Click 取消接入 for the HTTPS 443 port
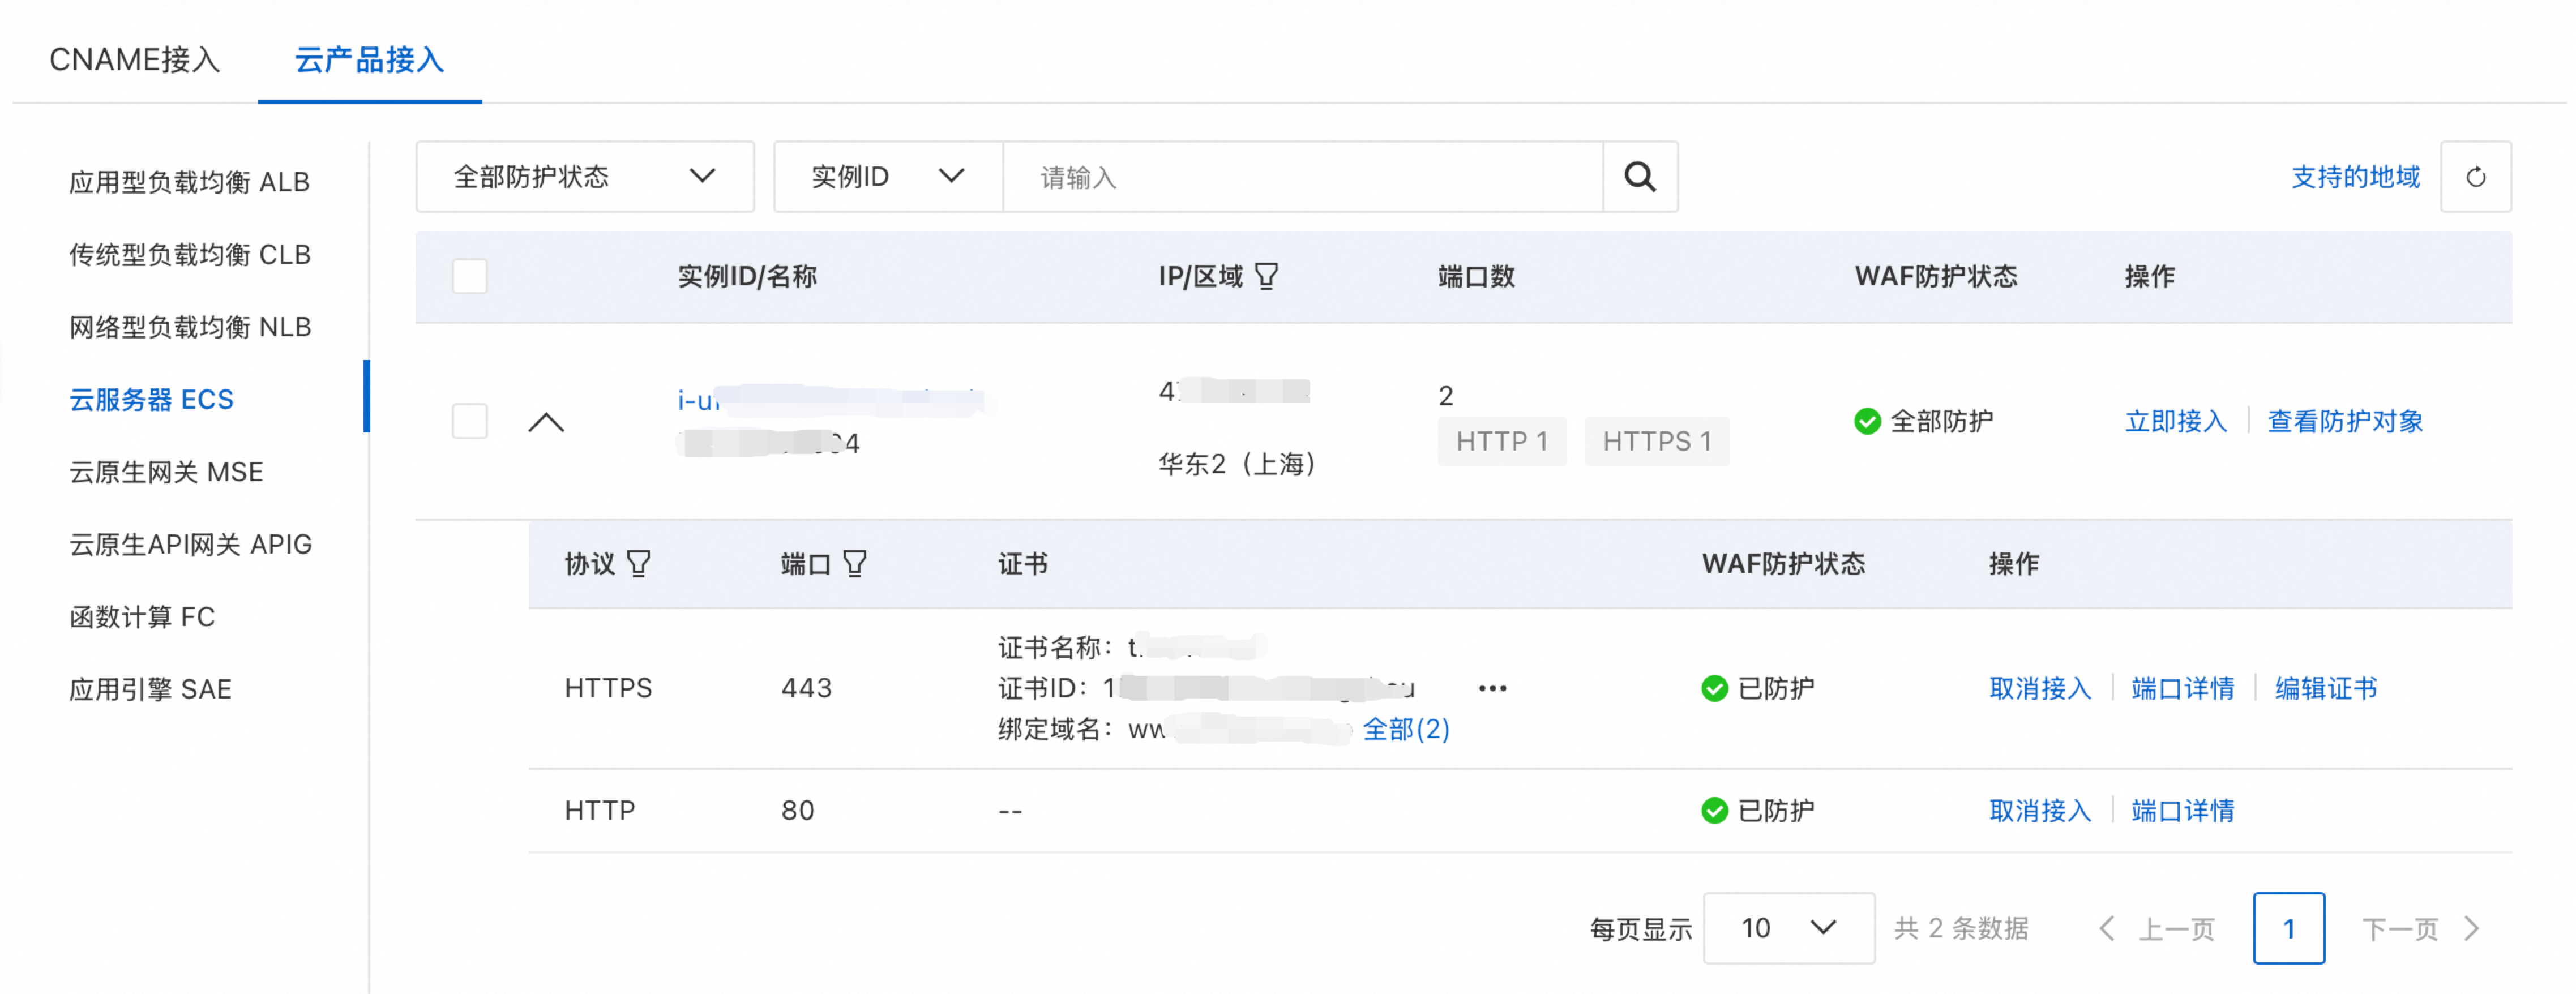Viewport: 2576px width, 994px height. coord(2039,688)
